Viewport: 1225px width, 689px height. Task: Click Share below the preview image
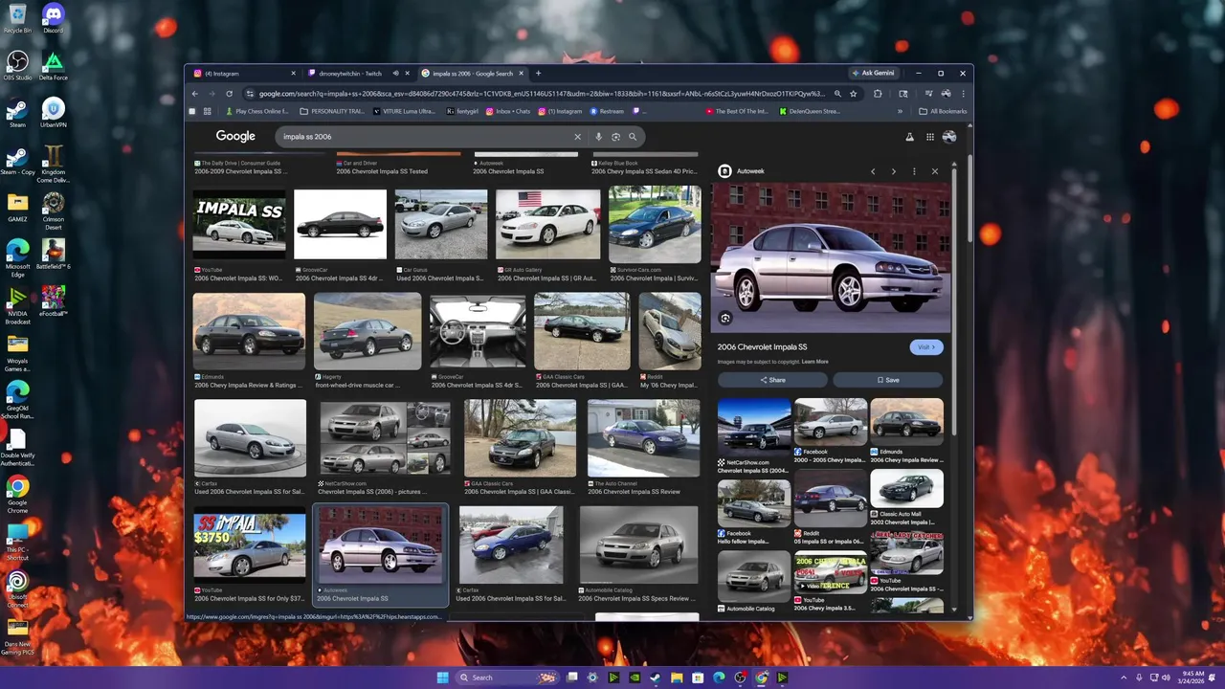773,380
